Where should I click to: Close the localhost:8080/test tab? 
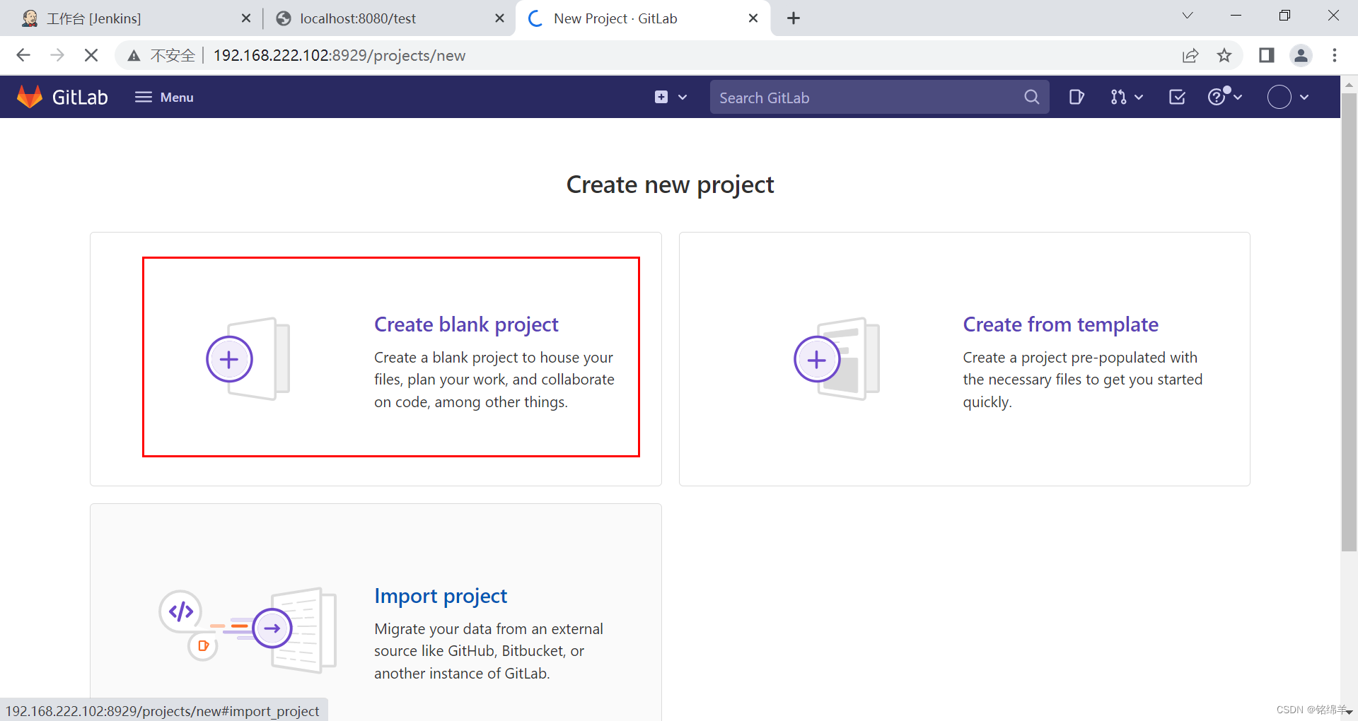click(x=499, y=18)
